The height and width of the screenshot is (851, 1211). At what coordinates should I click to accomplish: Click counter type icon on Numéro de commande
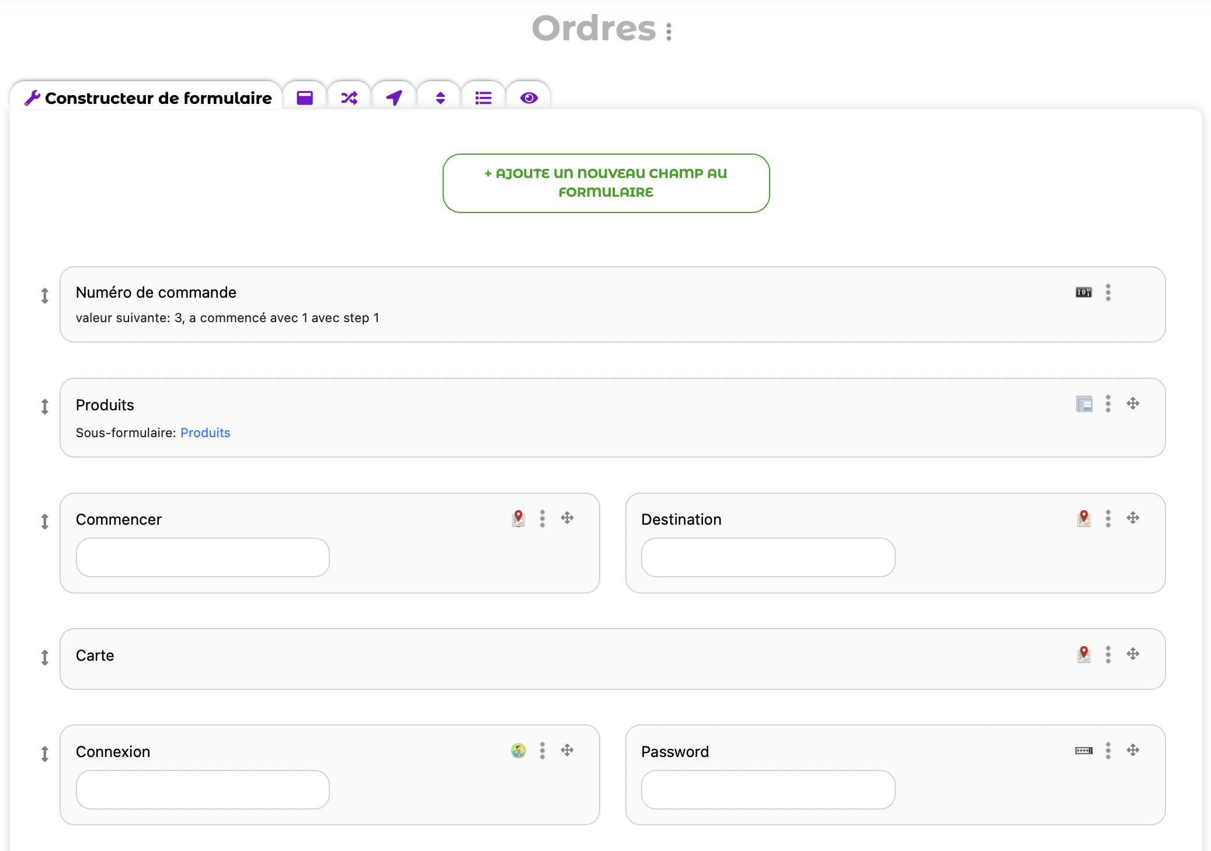[x=1084, y=292]
